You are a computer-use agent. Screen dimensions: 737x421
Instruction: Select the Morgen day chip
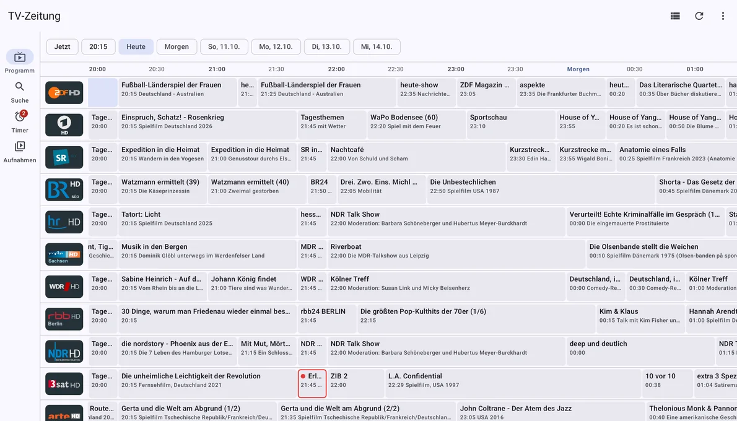click(177, 47)
